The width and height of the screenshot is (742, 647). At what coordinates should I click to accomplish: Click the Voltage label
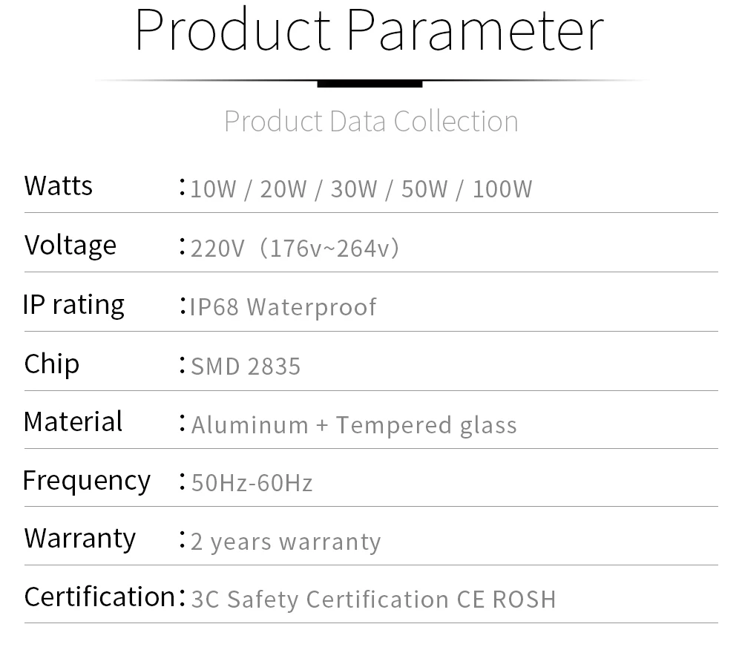click(70, 245)
